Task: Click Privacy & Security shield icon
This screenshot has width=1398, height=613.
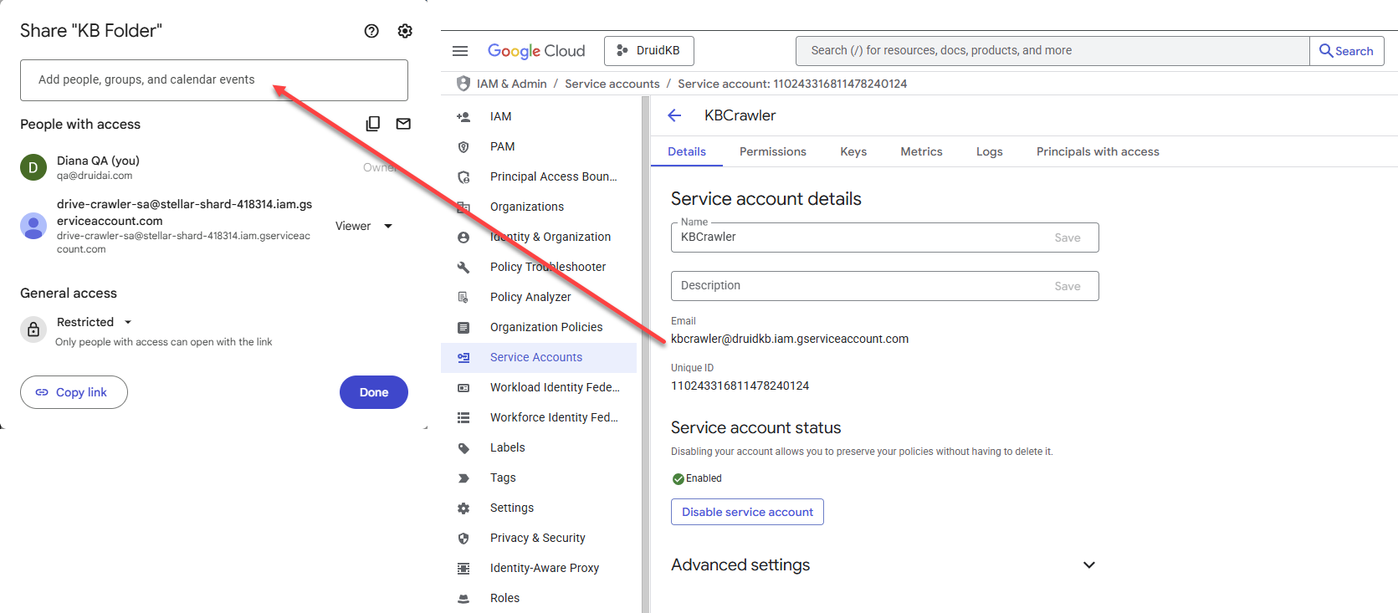Action: pos(463,539)
